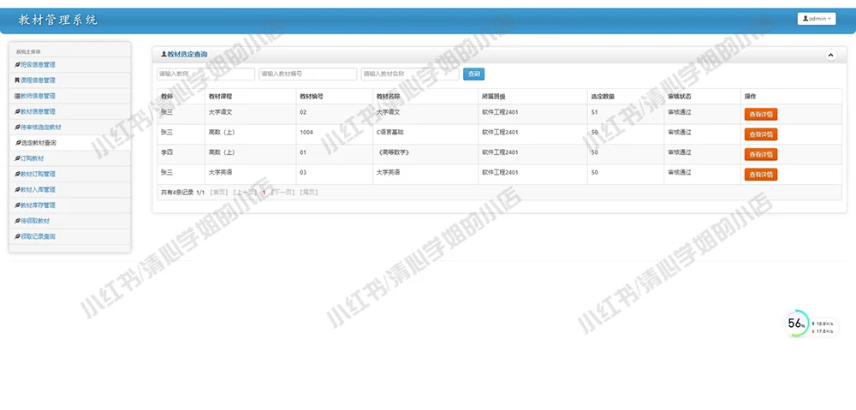Jump to last page via 尾页
856x410 pixels.
click(x=308, y=193)
